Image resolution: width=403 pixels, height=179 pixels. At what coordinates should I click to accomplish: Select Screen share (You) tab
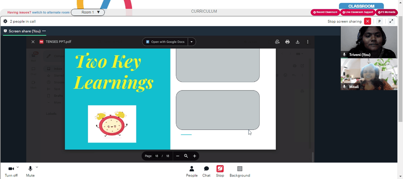coord(25,31)
